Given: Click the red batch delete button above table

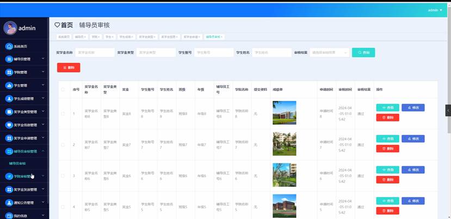Looking at the screenshot, I should [x=69, y=68].
